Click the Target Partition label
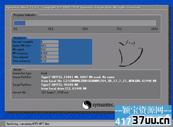The image size is (173, 127). point(22,85)
